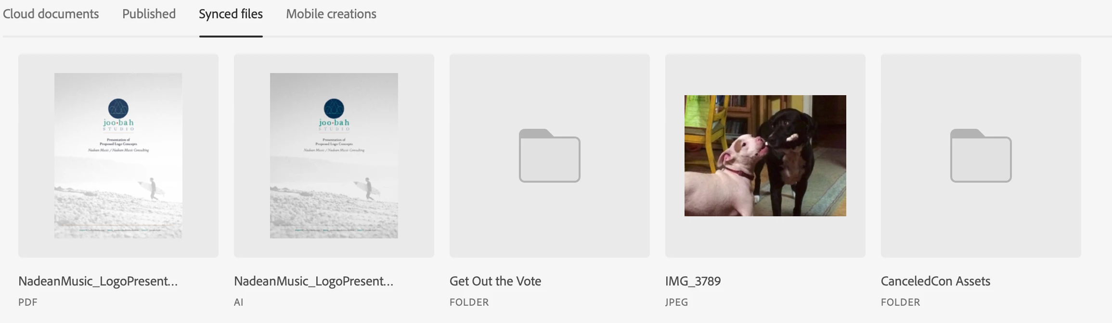Click the AI file type label
The image size is (1112, 323).
pos(239,302)
